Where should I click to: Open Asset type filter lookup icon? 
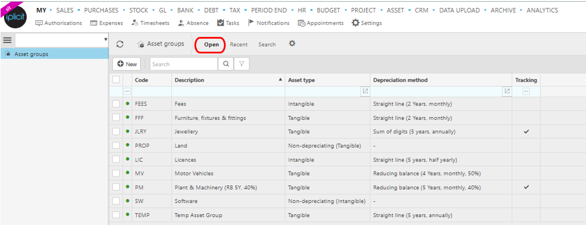coord(365,91)
